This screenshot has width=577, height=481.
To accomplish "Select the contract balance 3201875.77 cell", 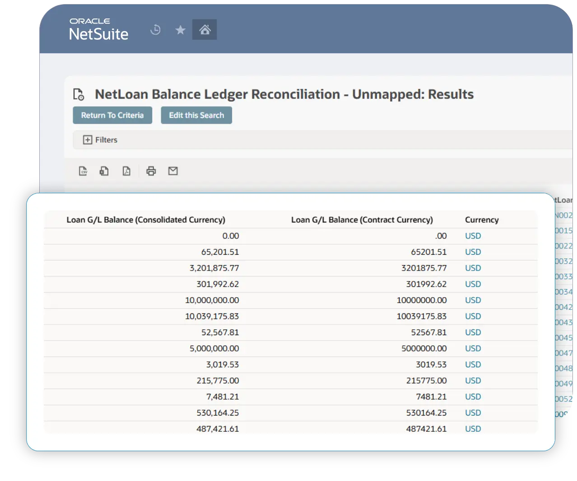I will [x=424, y=268].
